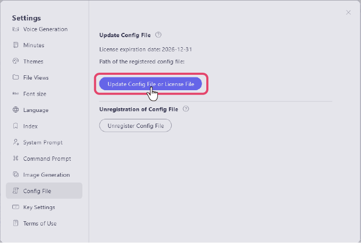Click the Index bookmark icon

(15, 126)
